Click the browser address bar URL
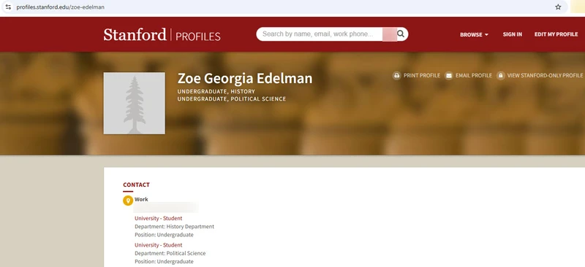The width and height of the screenshot is (585, 267). pyautogui.click(x=61, y=7)
